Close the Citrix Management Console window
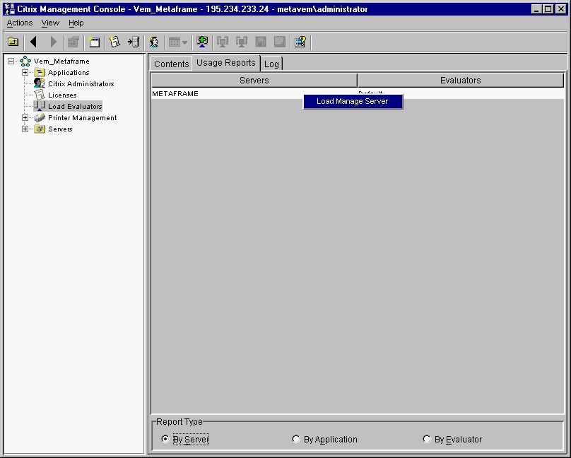Image resolution: width=571 pixels, height=458 pixels. click(x=561, y=9)
